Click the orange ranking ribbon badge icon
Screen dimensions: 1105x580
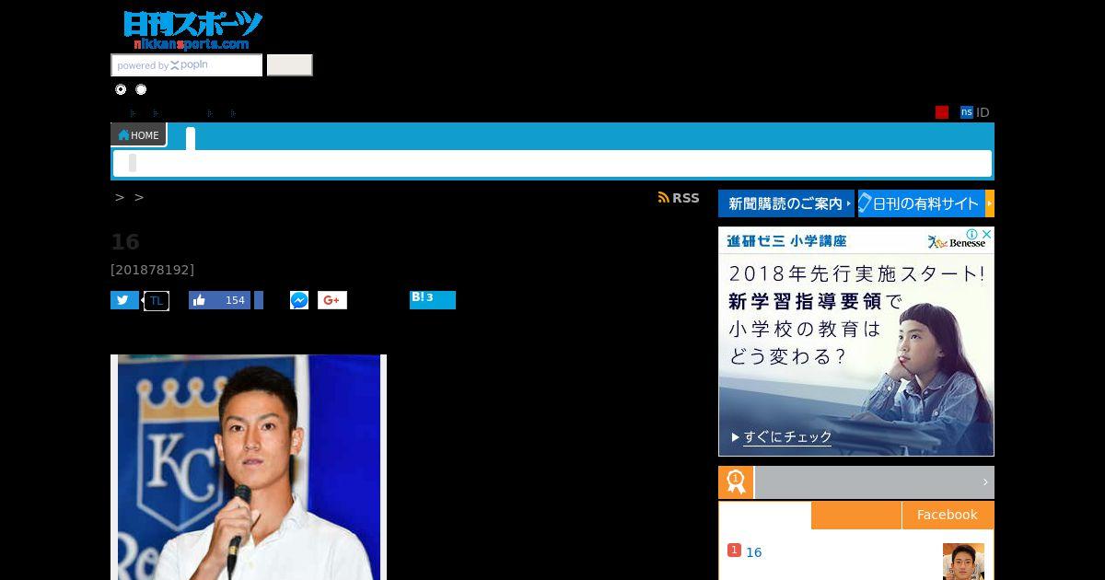(x=736, y=482)
